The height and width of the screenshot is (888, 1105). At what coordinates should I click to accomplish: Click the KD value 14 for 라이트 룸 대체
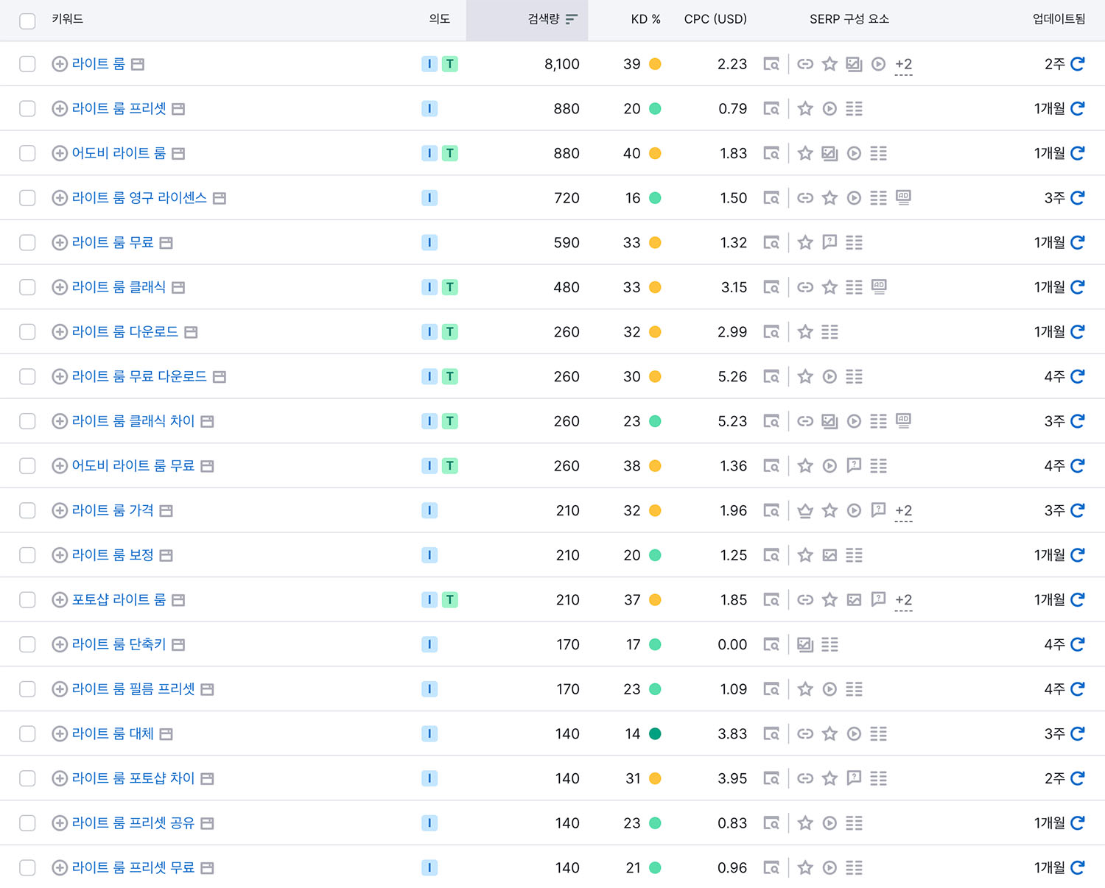632,734
